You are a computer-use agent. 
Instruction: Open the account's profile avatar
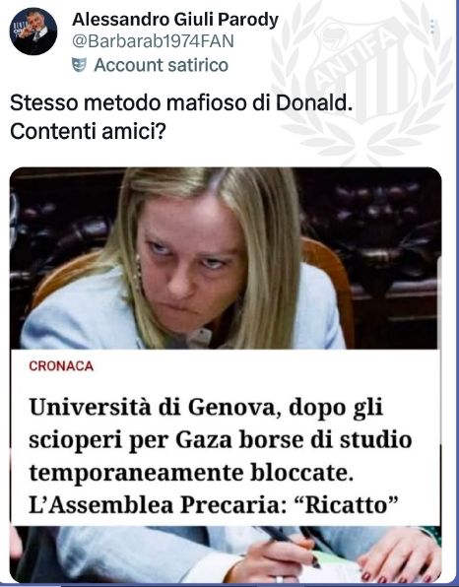point(33,32)
